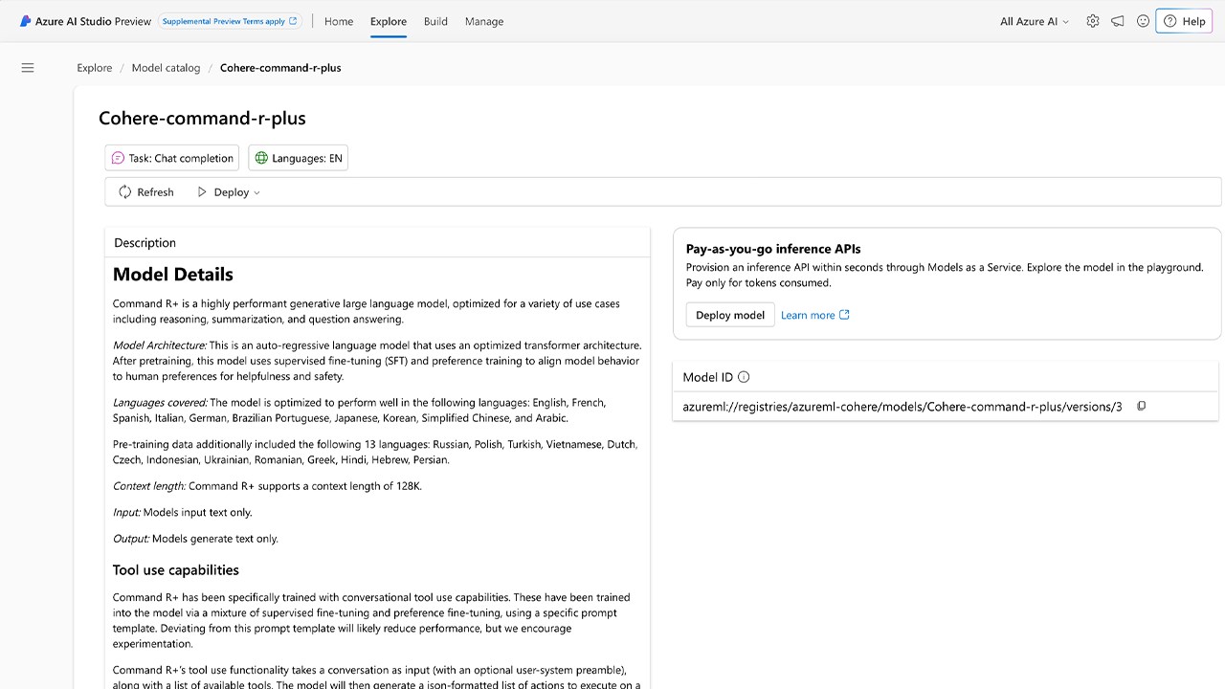
Task: Open the Home tab
Action: tap(339, 21)
